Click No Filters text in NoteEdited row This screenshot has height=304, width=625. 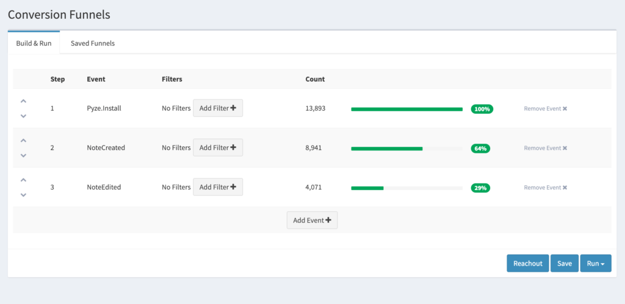(x=176, y=187)
